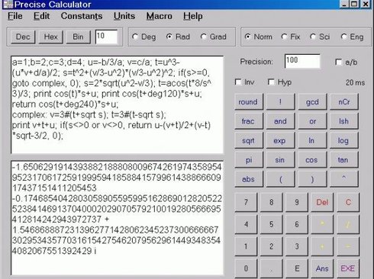Image resolution: width=374 pixels, height=279 pixels.
Task: Enable the a/b fraction checkbox
Action: [x=347, y=62]
